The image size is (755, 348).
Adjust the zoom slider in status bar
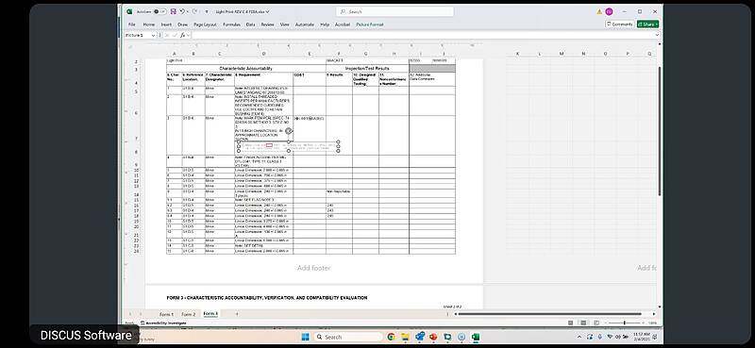tap(625, 323)
